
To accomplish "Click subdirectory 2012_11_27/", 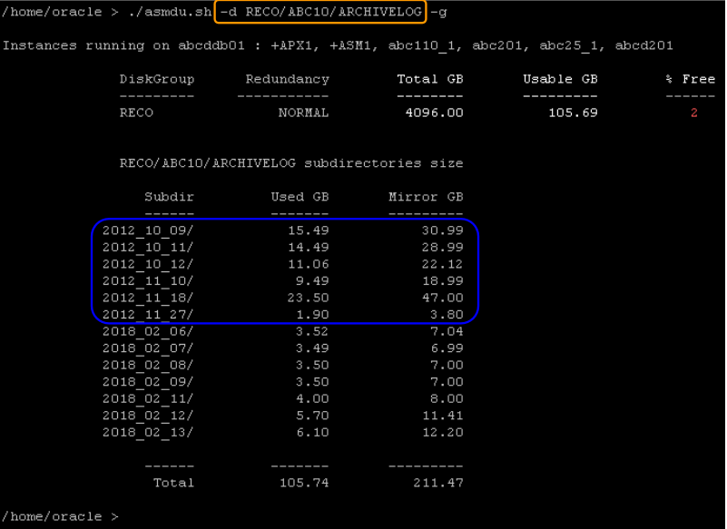I will [x=147, y=314].
